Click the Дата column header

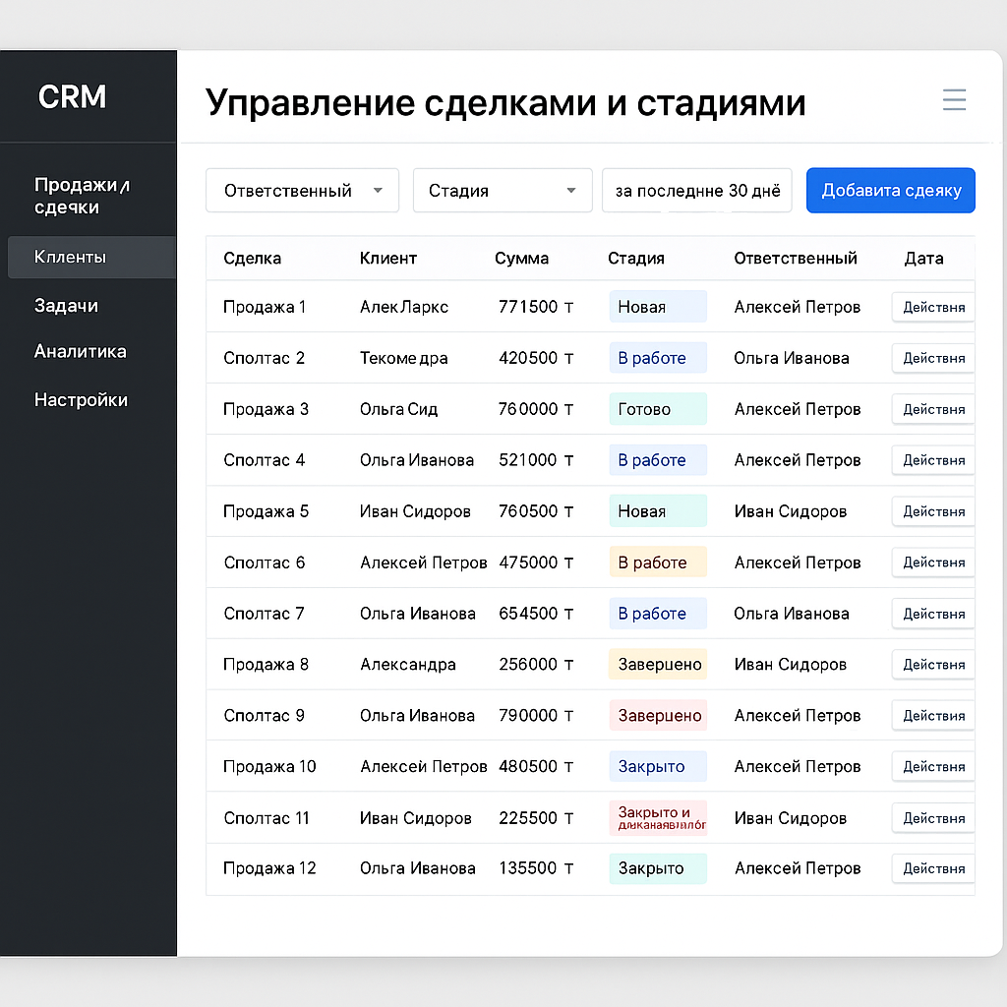[x=923, y=259]
